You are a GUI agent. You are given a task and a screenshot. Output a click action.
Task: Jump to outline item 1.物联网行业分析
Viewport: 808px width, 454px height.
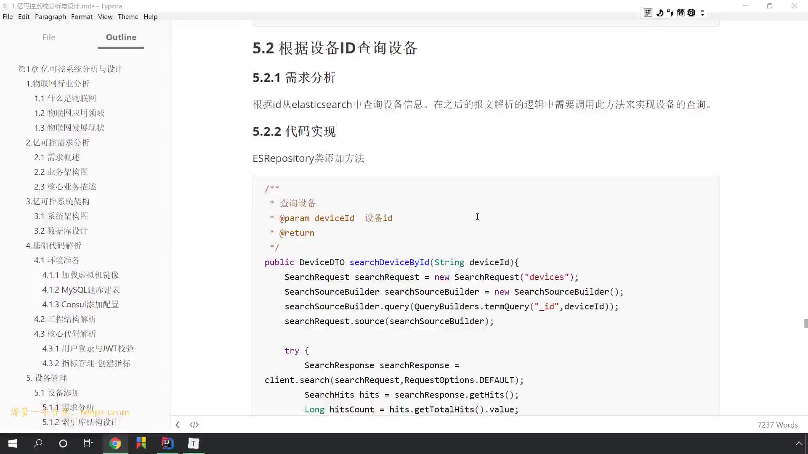pyautogui.click(x=58, y=84)
